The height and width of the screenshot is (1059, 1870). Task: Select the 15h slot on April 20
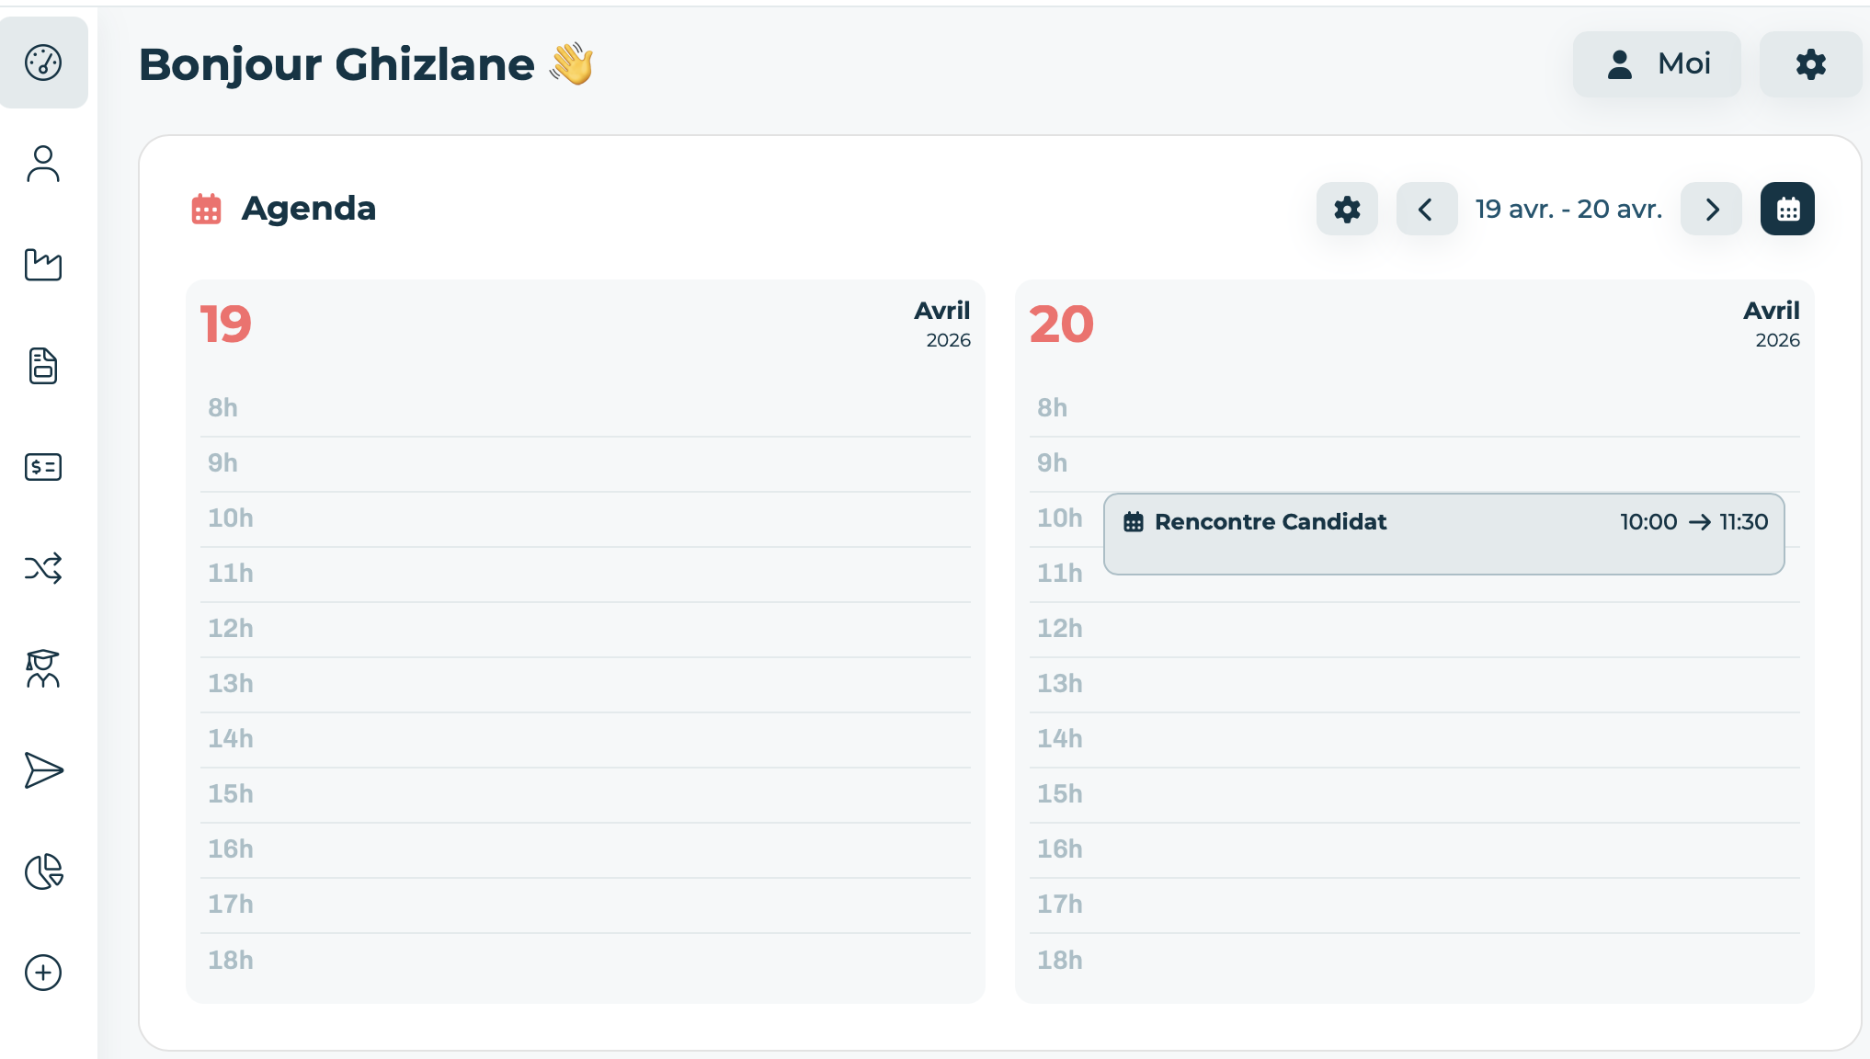(1415, 795)
